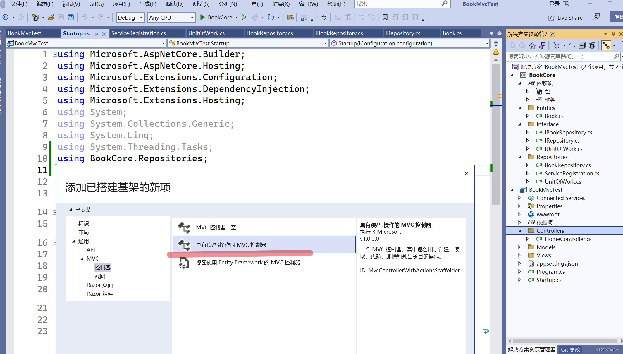The height and width of the screenshot is (354, 623).
Task: Switch to the BookRepository.cs tab
Action: click(x=270, y=33)
